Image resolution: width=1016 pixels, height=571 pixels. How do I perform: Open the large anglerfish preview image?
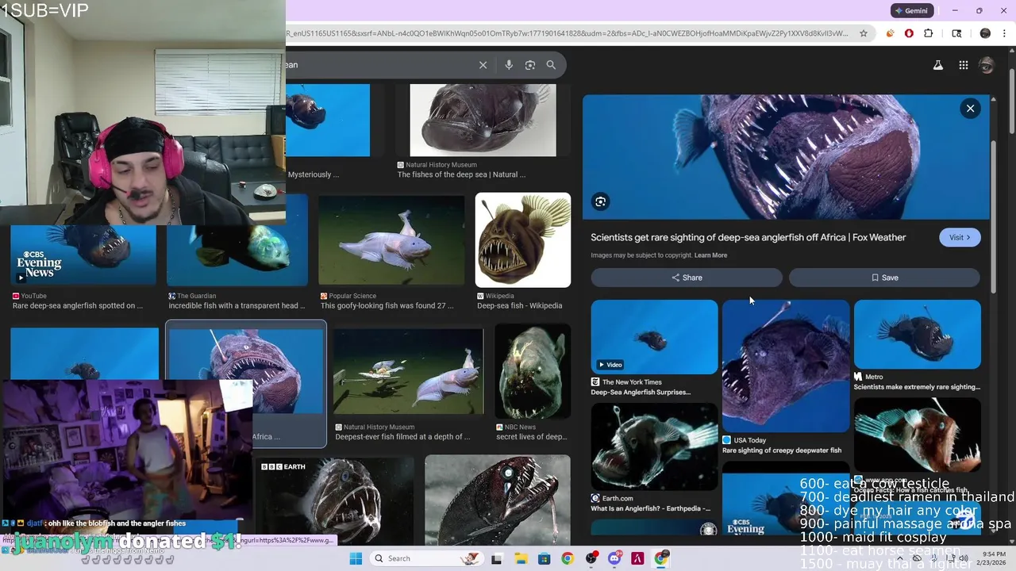pos(786,157)
